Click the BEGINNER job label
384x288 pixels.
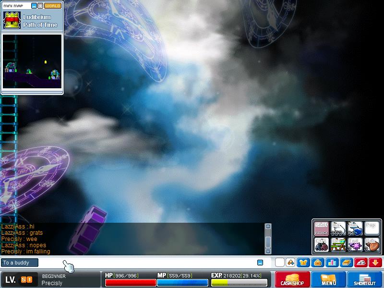pyautogui.click(x=54, y=276)
